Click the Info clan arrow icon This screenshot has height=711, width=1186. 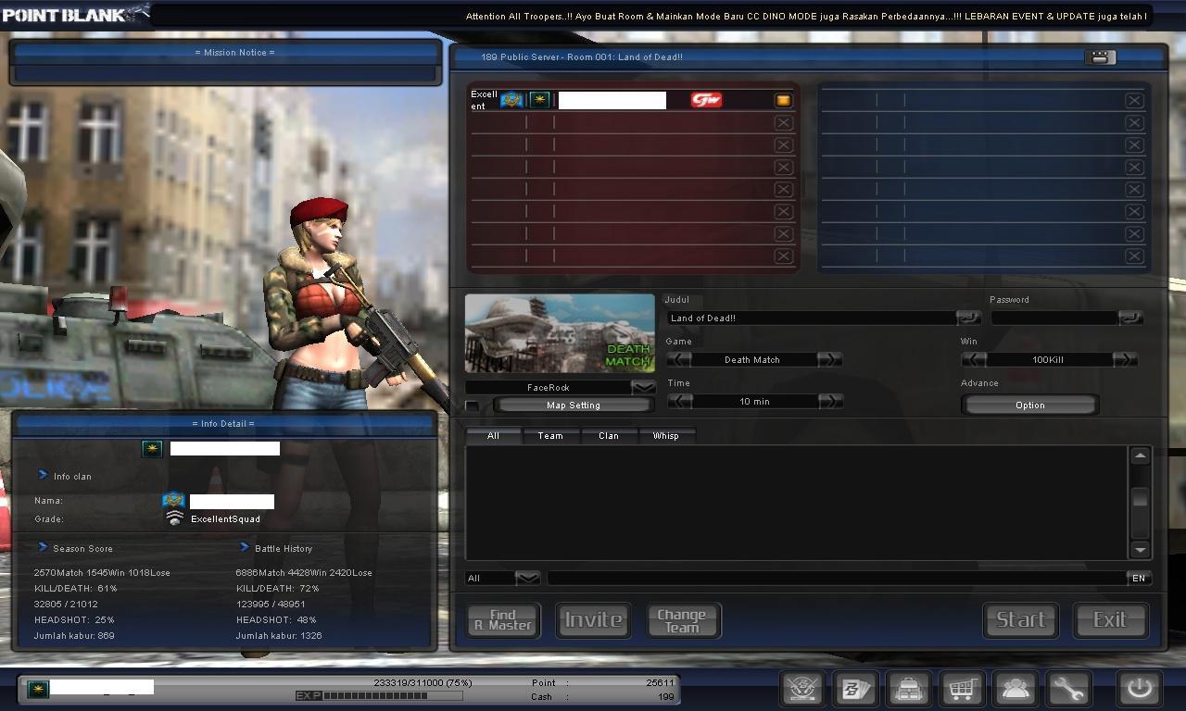43,475
